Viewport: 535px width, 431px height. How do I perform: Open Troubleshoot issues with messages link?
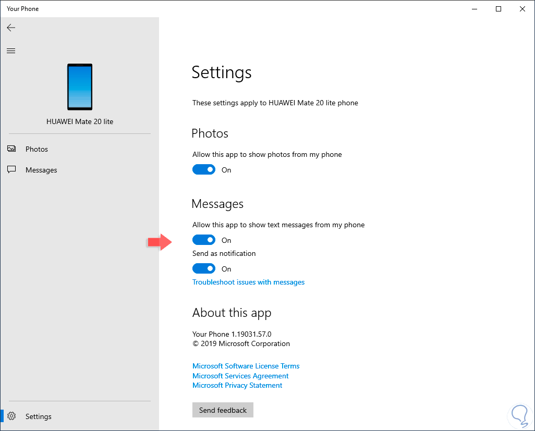click(248, 282)
